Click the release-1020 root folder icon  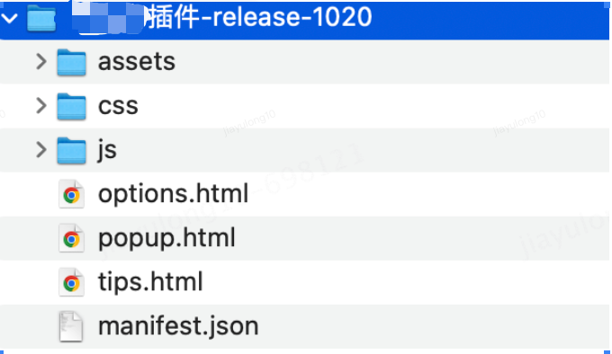pos(41,18)
